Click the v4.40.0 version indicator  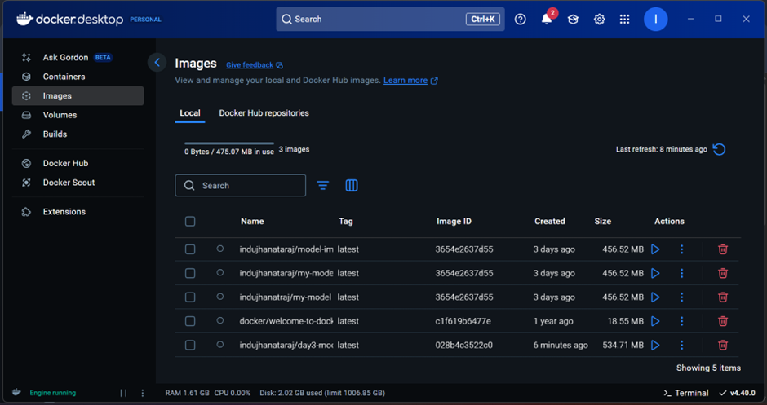pos(737,393)
